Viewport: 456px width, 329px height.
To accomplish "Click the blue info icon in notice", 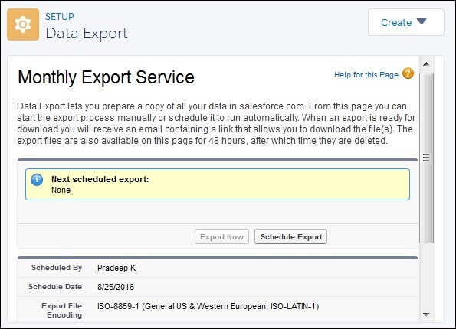I will (37, 180).
